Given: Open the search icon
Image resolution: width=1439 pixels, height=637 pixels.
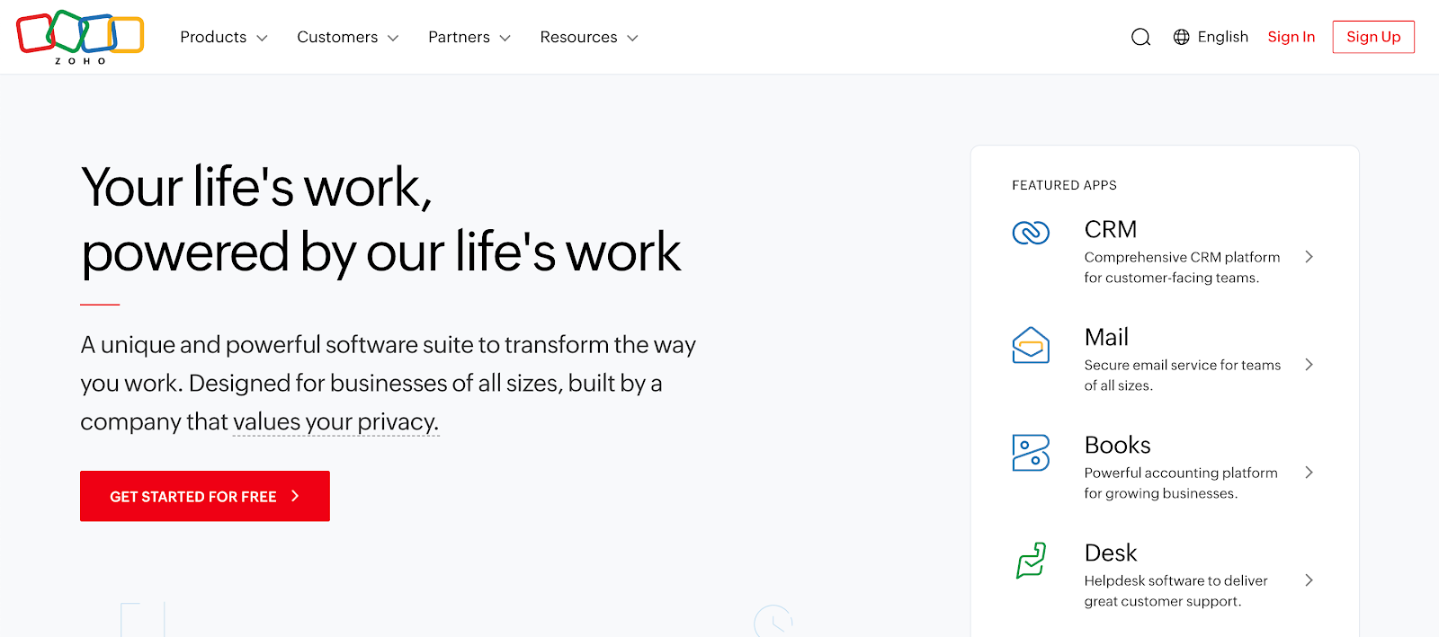Looking at the screenshot, I should click(x=1140, y=37).
